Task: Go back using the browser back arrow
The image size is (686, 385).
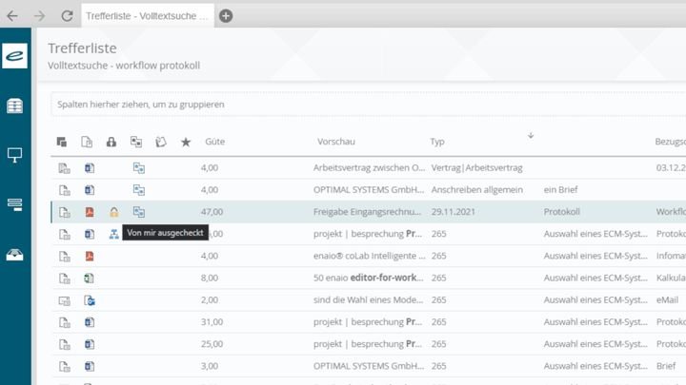Action: coord(12,15)
